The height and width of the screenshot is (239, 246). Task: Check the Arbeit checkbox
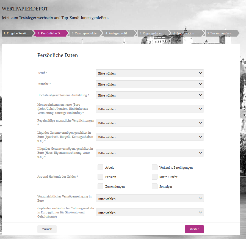[100, 167]
